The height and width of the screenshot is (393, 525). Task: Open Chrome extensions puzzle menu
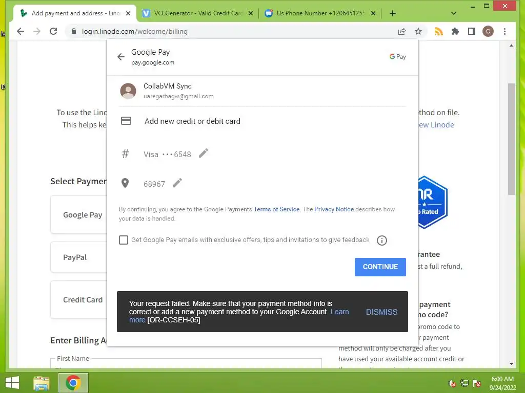click(455, 31)
